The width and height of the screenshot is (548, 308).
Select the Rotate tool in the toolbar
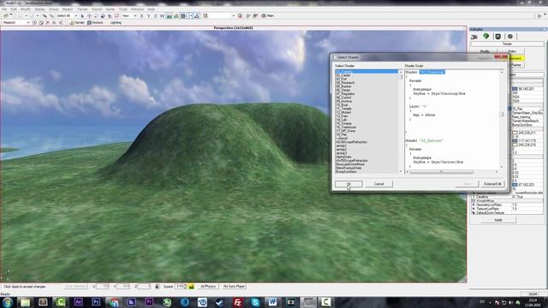96,15
